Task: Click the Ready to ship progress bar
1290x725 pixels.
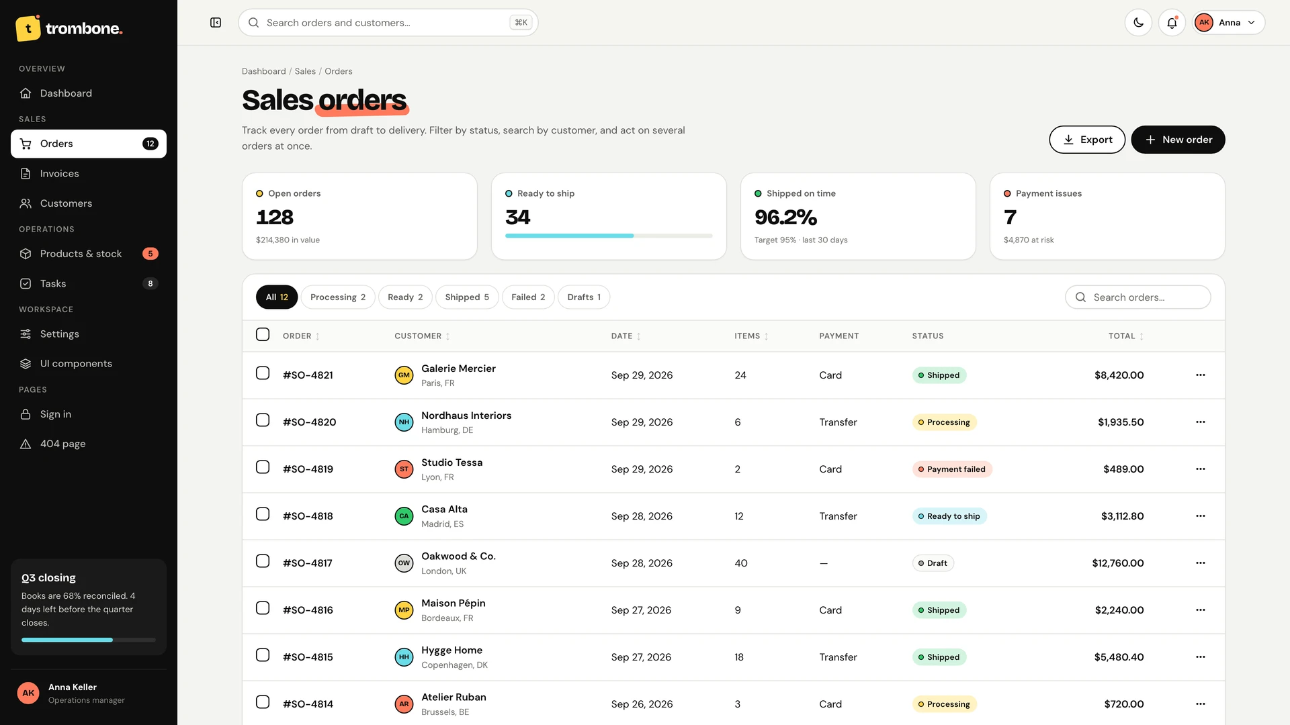Action: [609, 236]
